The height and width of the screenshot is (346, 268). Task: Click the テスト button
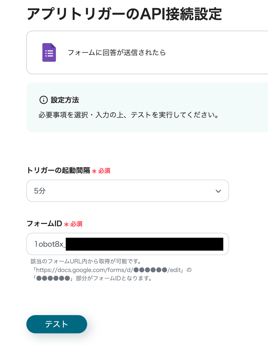pyautogui.click(x=56, y=324)
